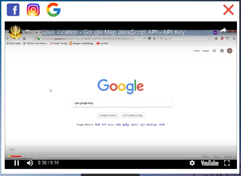Open the Instagram icon link
The image size is (241, 176).
(x=33, y=10)
